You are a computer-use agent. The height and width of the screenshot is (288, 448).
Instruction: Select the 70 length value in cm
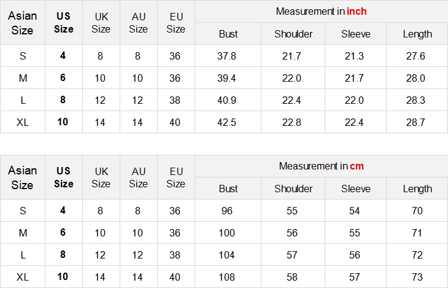coord(417,211)
